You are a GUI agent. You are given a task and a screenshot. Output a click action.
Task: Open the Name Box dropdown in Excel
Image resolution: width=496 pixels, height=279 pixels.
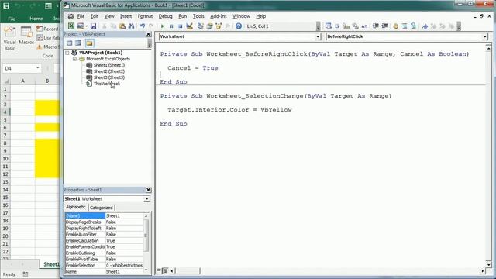tap(38, 68)
